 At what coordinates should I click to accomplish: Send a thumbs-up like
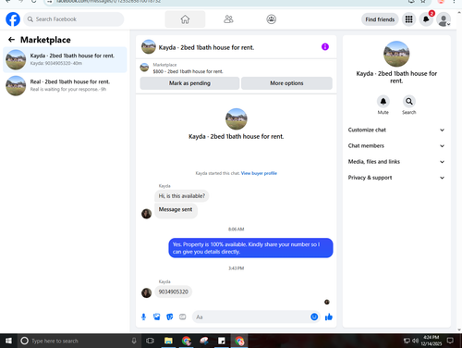(329, 317)
